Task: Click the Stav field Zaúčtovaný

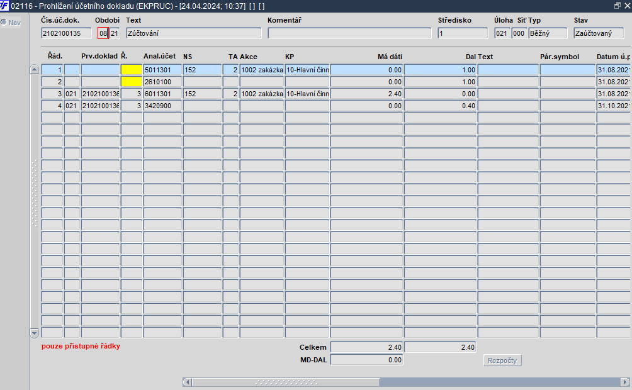Action: (599, 33)
